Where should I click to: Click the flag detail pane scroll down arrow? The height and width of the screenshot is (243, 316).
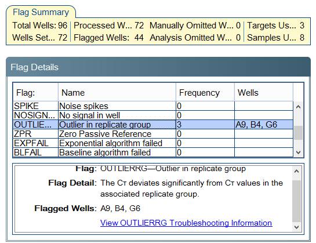tap(296, 227)
